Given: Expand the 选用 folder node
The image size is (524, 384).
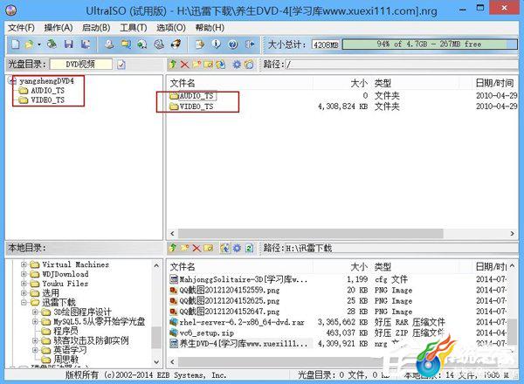Looking at the screenshot, I should pos(24,293).
